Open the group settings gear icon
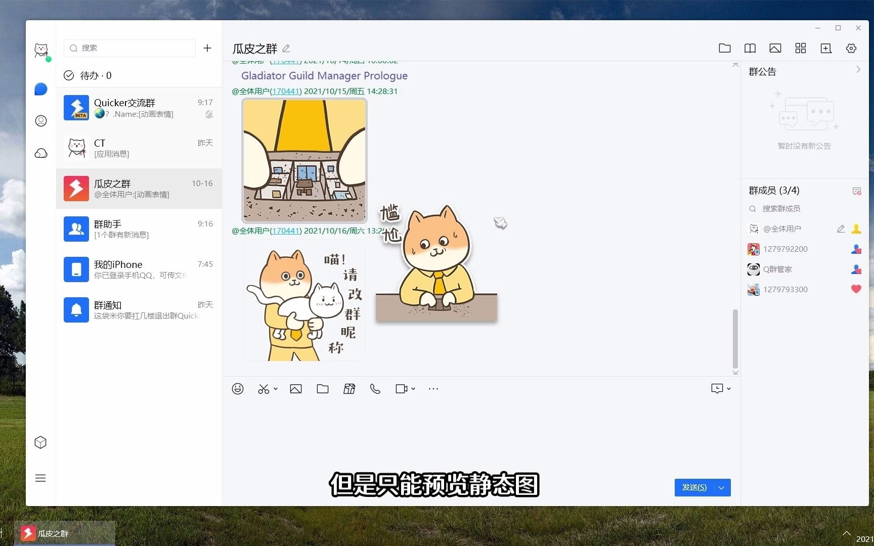874x546 pixels. pyautogui.click(x=851, y=48)
